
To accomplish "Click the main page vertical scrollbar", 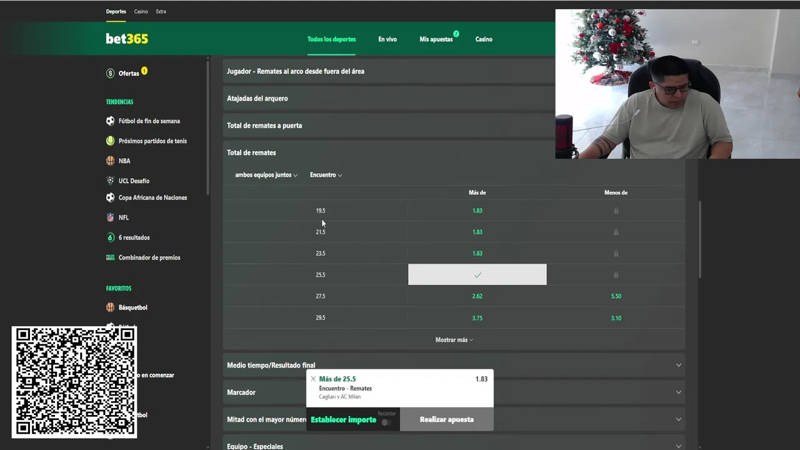I will [x=699, y=239].
